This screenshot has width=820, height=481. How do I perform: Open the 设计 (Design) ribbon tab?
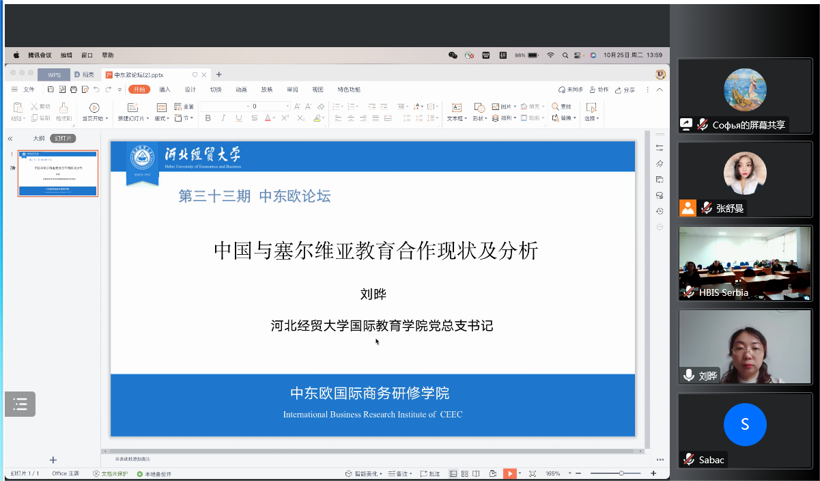pyautogui.click(x=190, y=90)
